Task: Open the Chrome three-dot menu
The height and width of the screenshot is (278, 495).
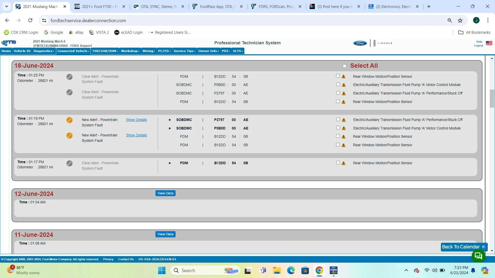Action: (488, 20)
